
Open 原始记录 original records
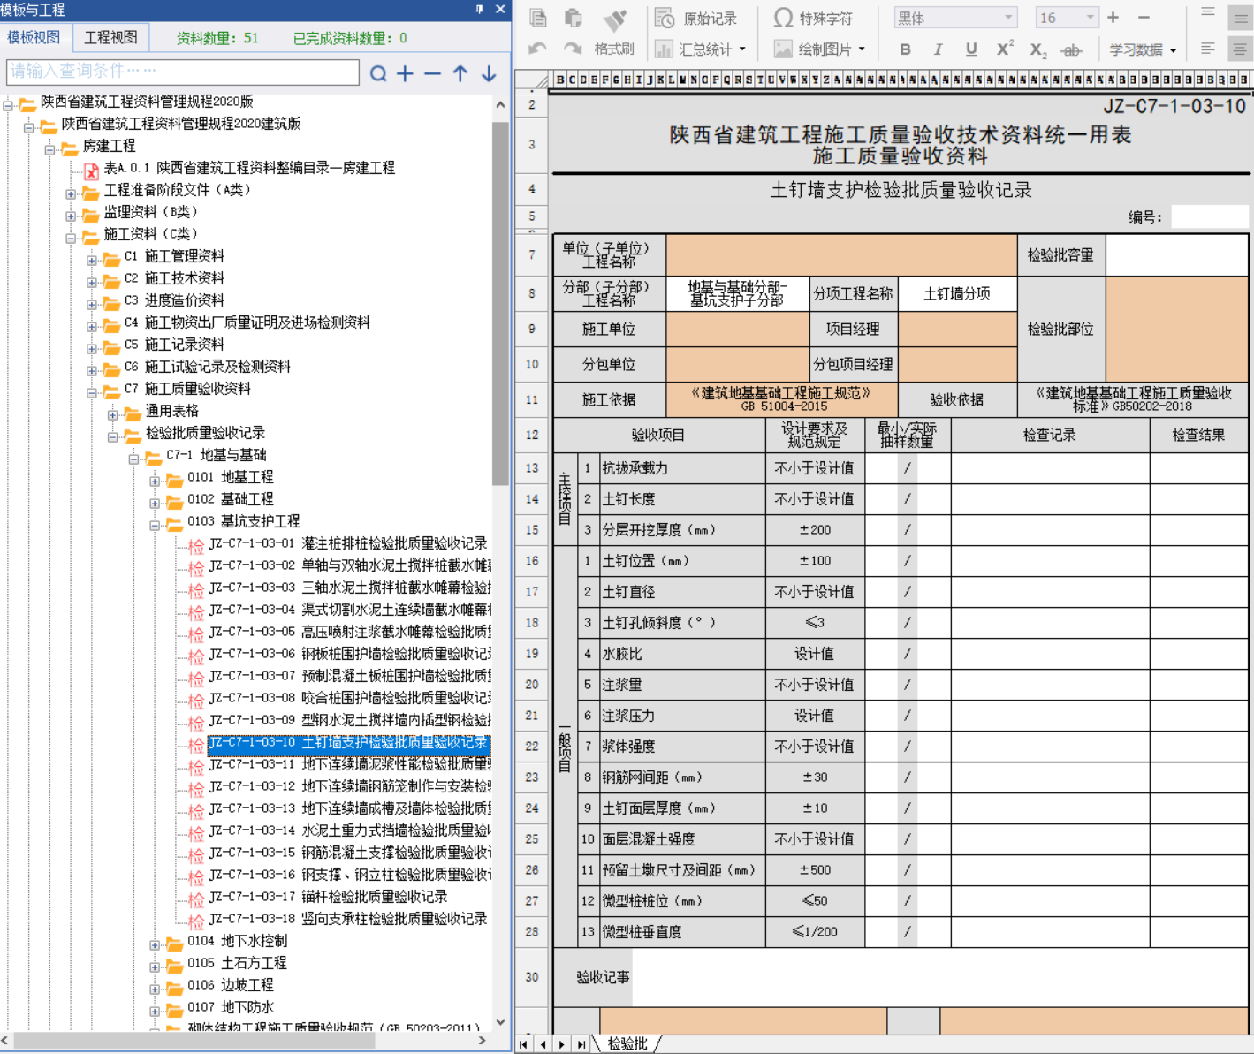pos(696,19)
